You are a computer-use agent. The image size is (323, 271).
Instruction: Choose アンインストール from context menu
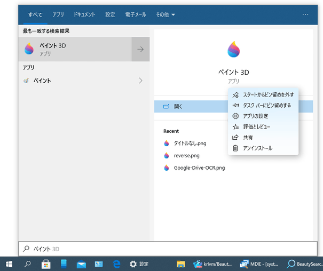pyautogui.click(x=263, y=148)
